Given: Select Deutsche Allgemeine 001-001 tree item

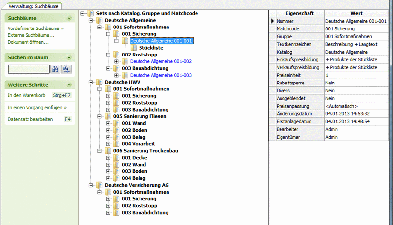Looking at the screenshot, I should 161,41.
